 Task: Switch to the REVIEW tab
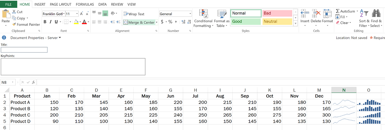coord(117,4)
